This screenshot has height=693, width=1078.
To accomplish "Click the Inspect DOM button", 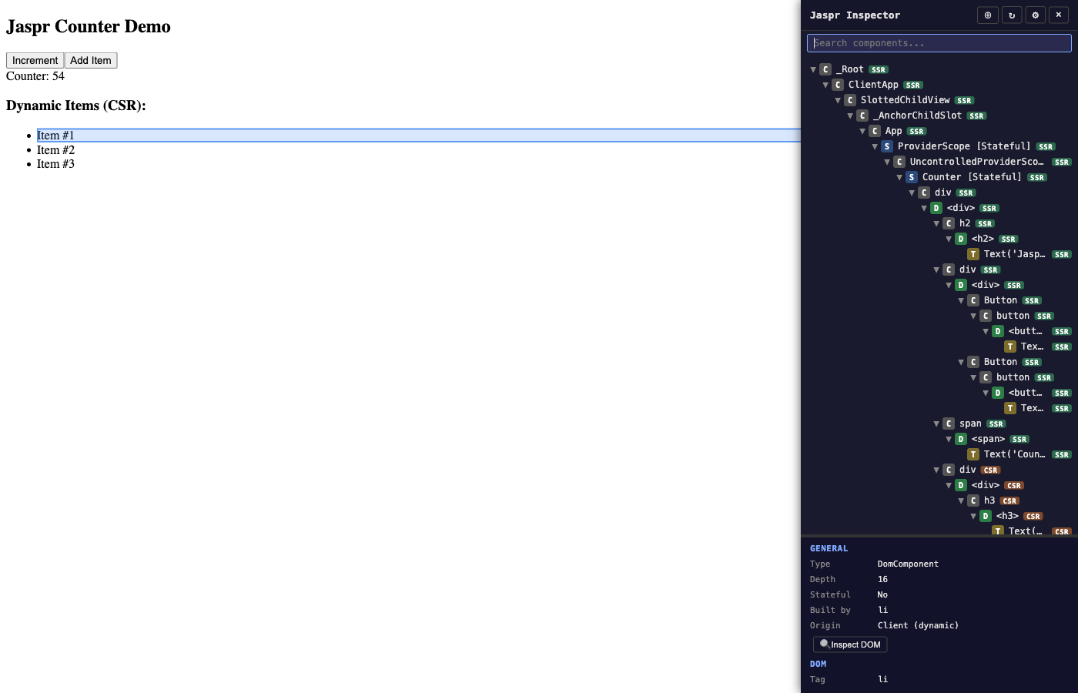I will coord(850,644).
